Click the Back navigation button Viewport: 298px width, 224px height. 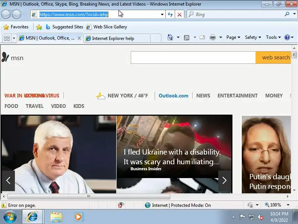pyautogui.click(x=6, y=14)
